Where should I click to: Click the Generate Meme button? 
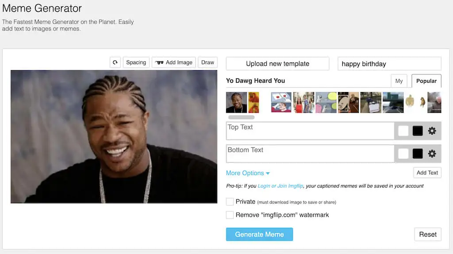(259, 235)
